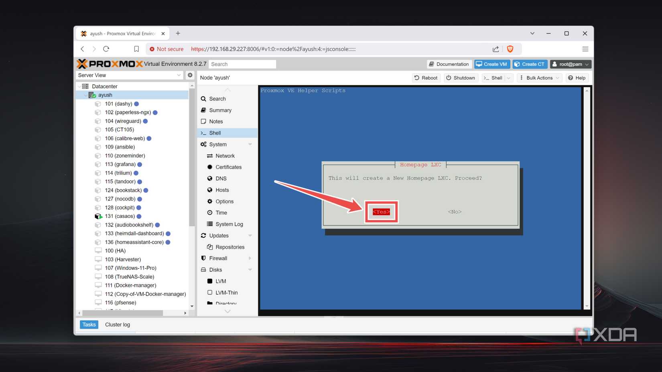Select Yes in the Homepage LXC dialog

(381, 212)
